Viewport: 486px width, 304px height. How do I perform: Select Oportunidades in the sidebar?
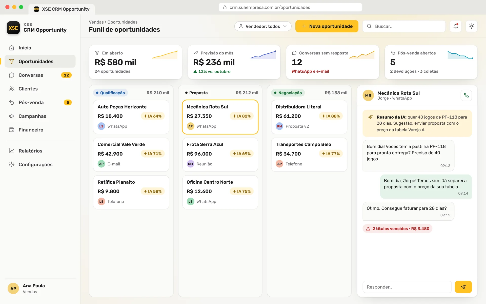point(40,61)
